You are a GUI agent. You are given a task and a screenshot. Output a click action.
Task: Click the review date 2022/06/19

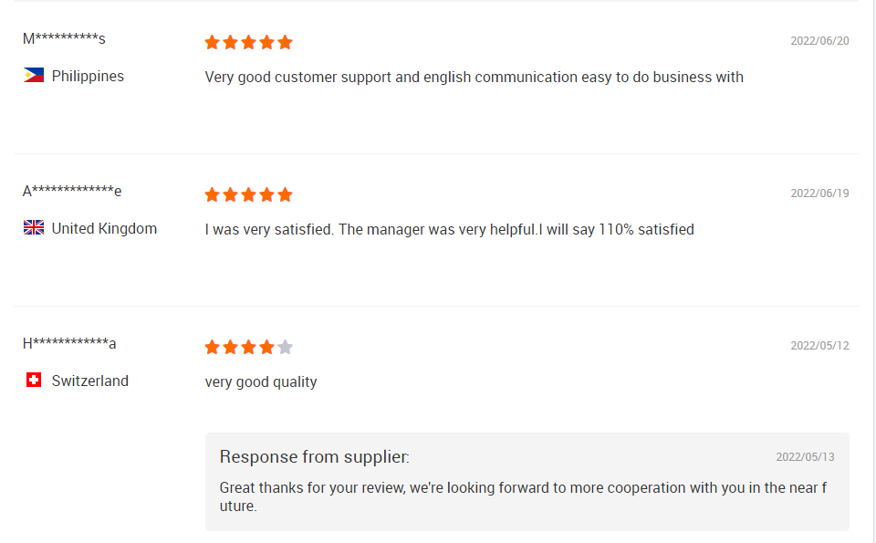(819, 193)
